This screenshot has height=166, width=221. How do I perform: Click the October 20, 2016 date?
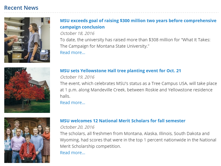pyautogui.click(x=77, y=127)
